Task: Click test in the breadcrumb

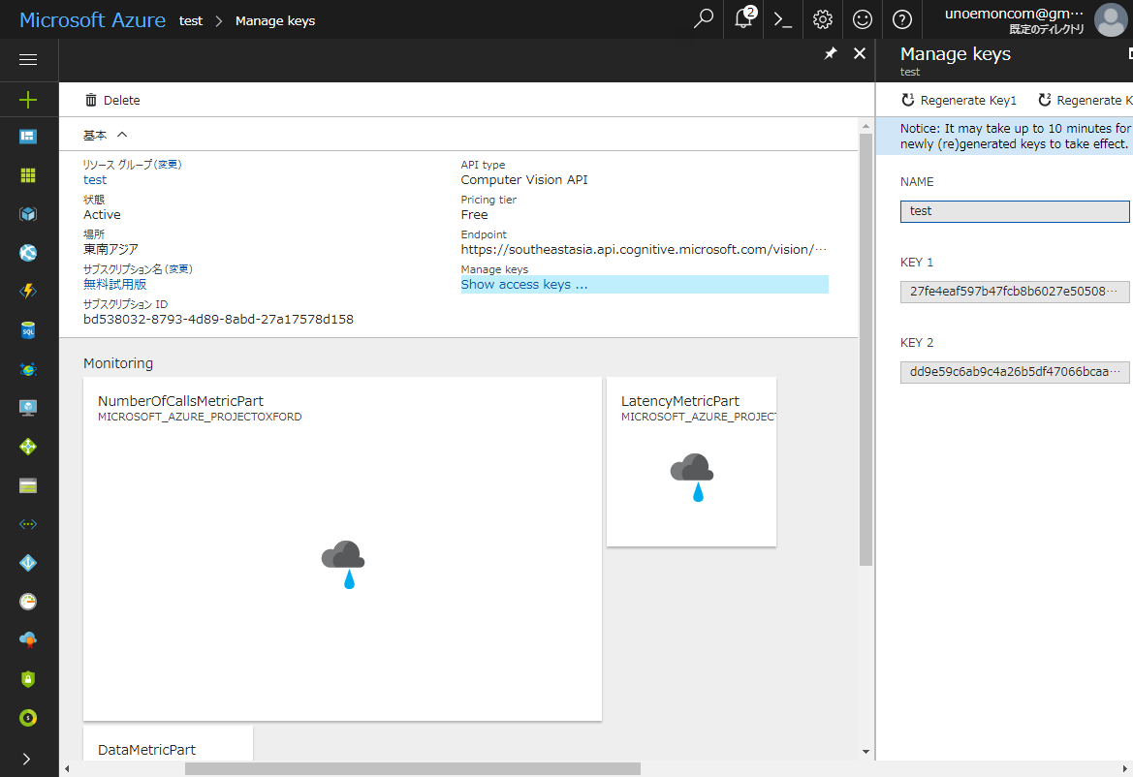Action: 191,21
